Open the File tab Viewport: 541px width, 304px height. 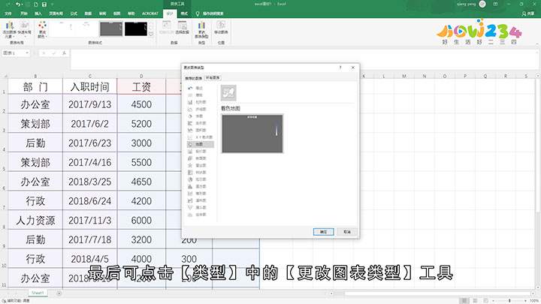[8, 14]
